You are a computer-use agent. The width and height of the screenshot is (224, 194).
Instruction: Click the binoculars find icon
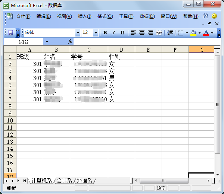click(205, 16)
